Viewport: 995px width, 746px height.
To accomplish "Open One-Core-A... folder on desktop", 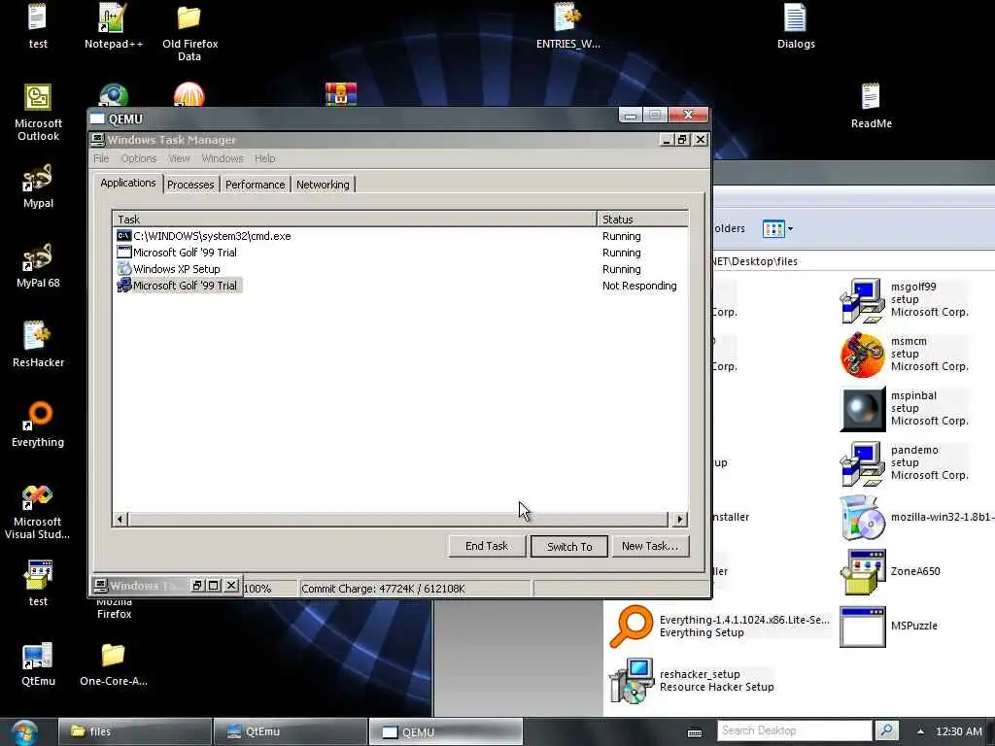I will [x=114, y=664].
